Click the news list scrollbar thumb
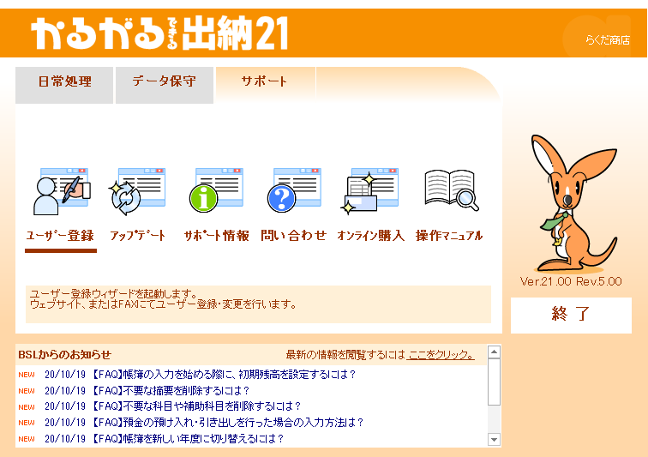The height and width of the screenshot is (457, 648). pos(494,382)
